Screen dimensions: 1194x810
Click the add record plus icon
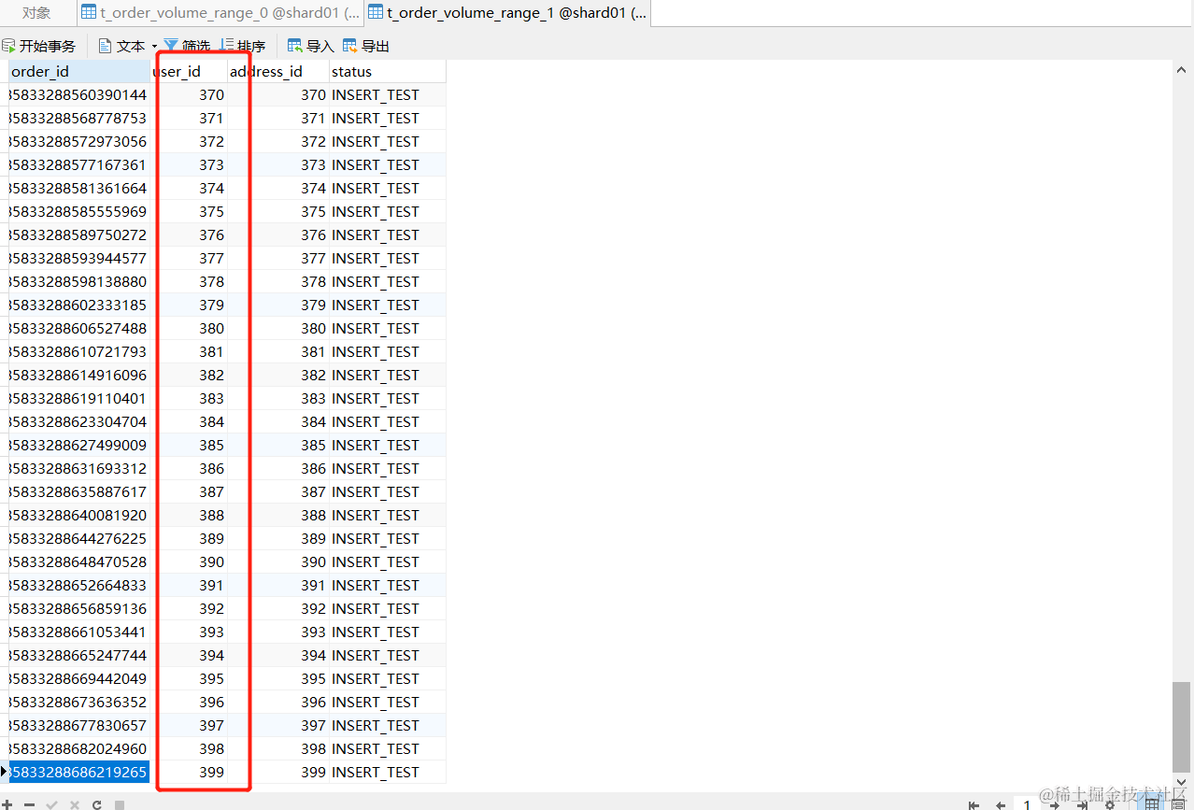point(7,803)
